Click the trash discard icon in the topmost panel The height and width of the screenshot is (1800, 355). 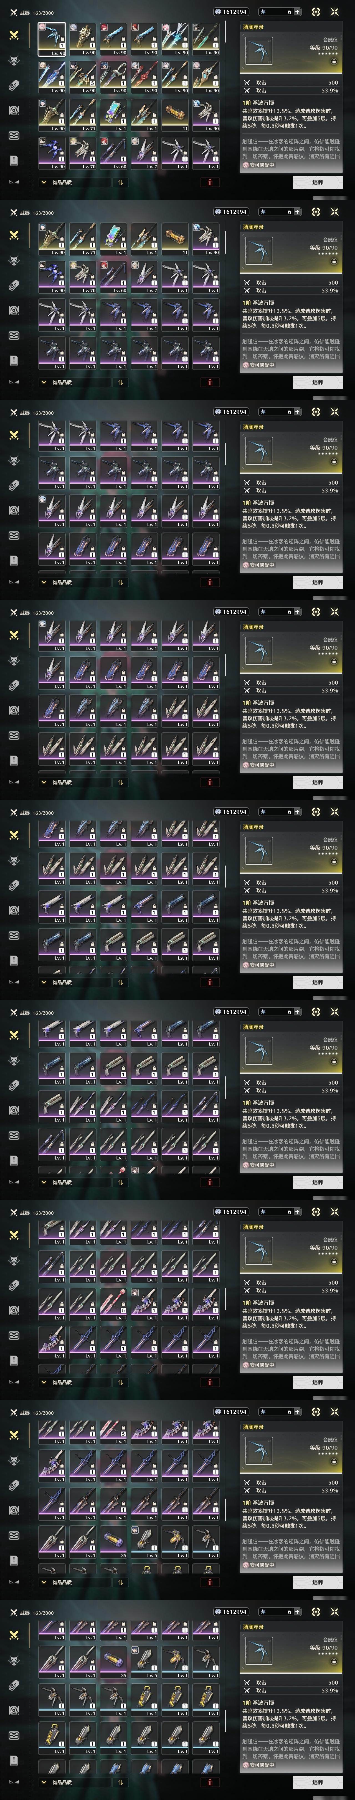pyautogui.click(x=210, y=182)
